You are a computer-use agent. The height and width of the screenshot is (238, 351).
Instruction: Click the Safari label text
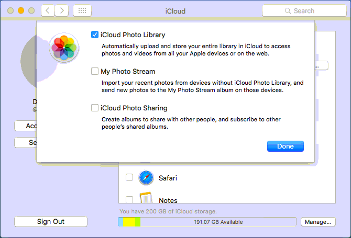(x=168, y=178)
